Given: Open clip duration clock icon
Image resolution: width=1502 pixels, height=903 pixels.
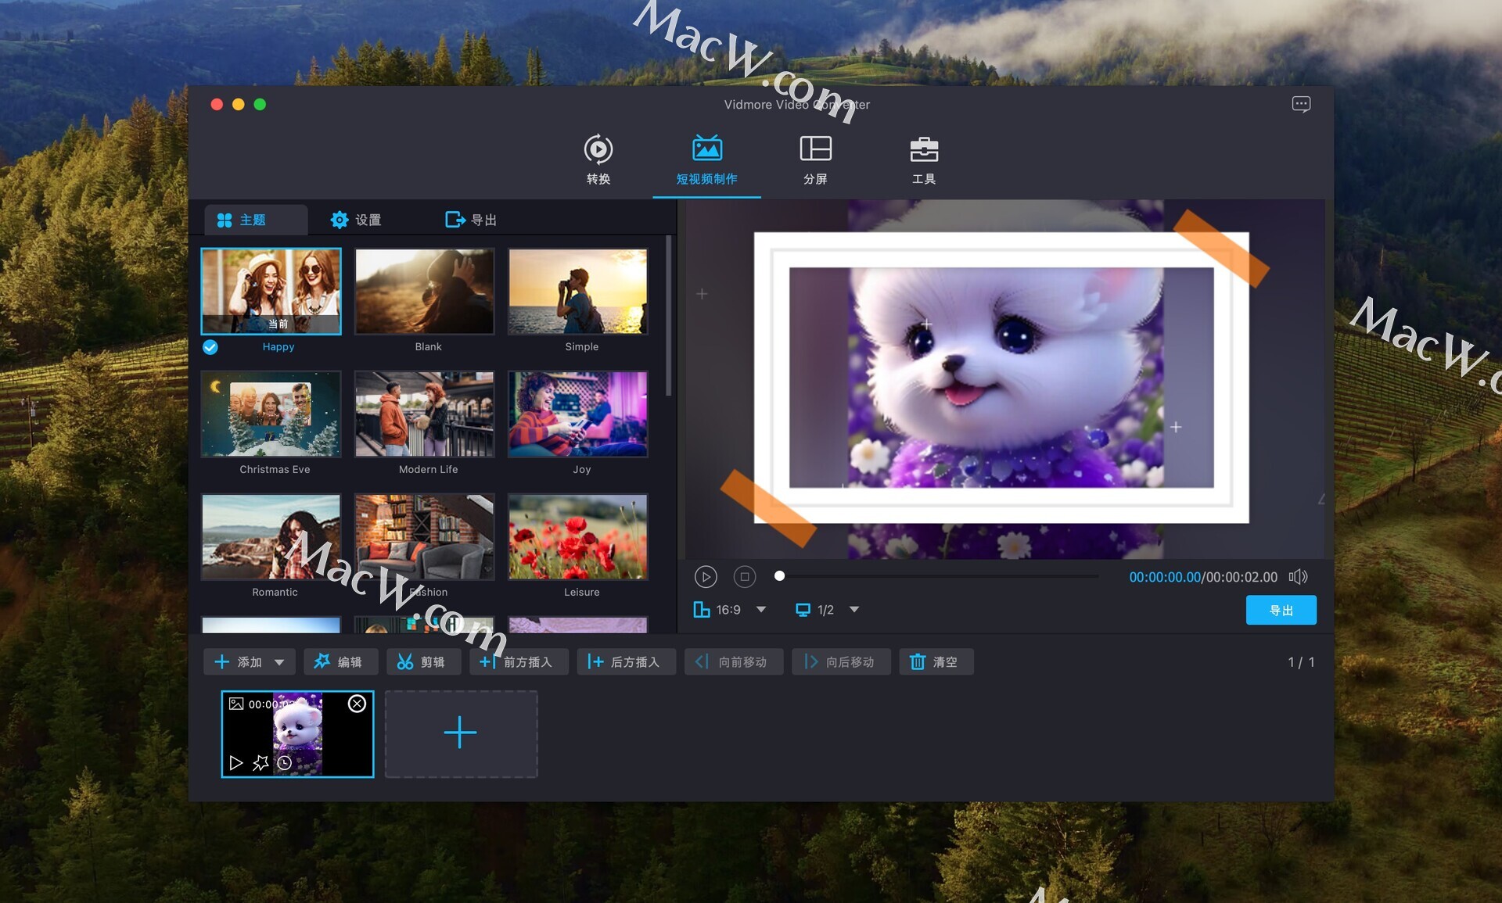Looking at the screenshot, I should coord(285,763).
